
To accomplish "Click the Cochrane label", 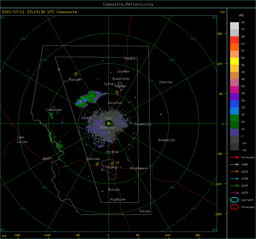I will (93, 159).
